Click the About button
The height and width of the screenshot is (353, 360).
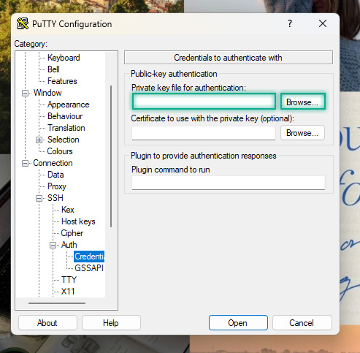coord(47,323)
